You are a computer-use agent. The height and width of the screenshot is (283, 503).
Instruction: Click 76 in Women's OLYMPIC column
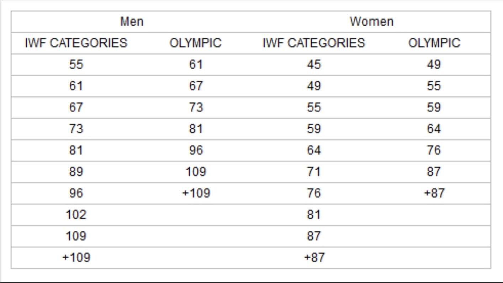click(434, 150)
